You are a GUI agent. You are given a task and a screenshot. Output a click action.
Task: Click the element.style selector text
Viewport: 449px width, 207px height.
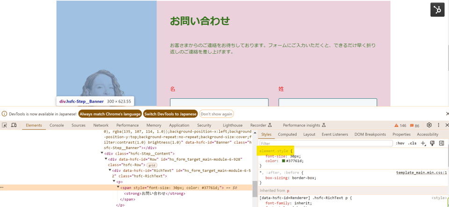click(x=274, y=151)
